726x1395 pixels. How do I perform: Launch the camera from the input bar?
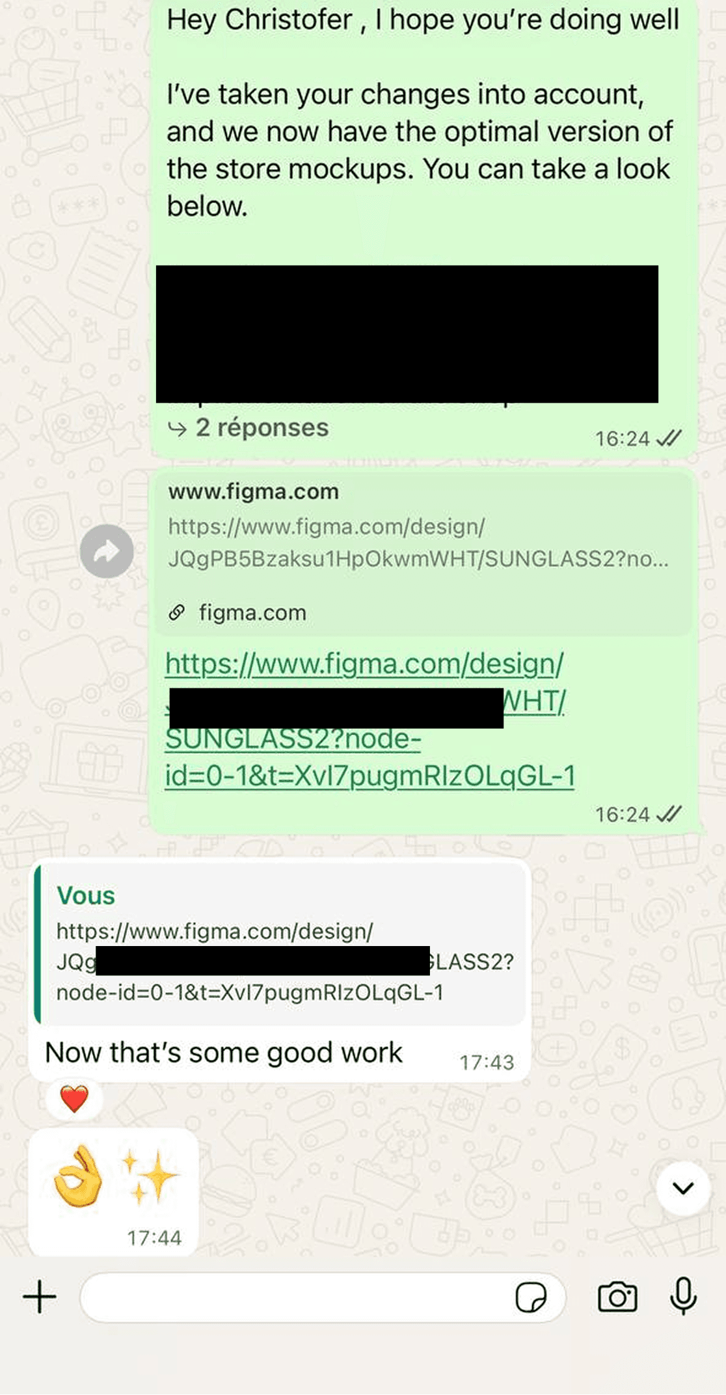[x=617, y=1297]
